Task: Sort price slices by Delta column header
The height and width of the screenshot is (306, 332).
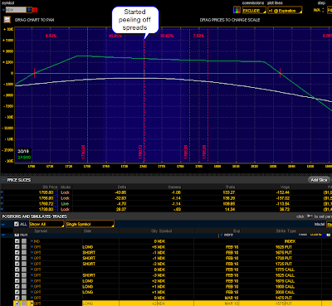Action: pyautogui.click(x=121, y=187)
